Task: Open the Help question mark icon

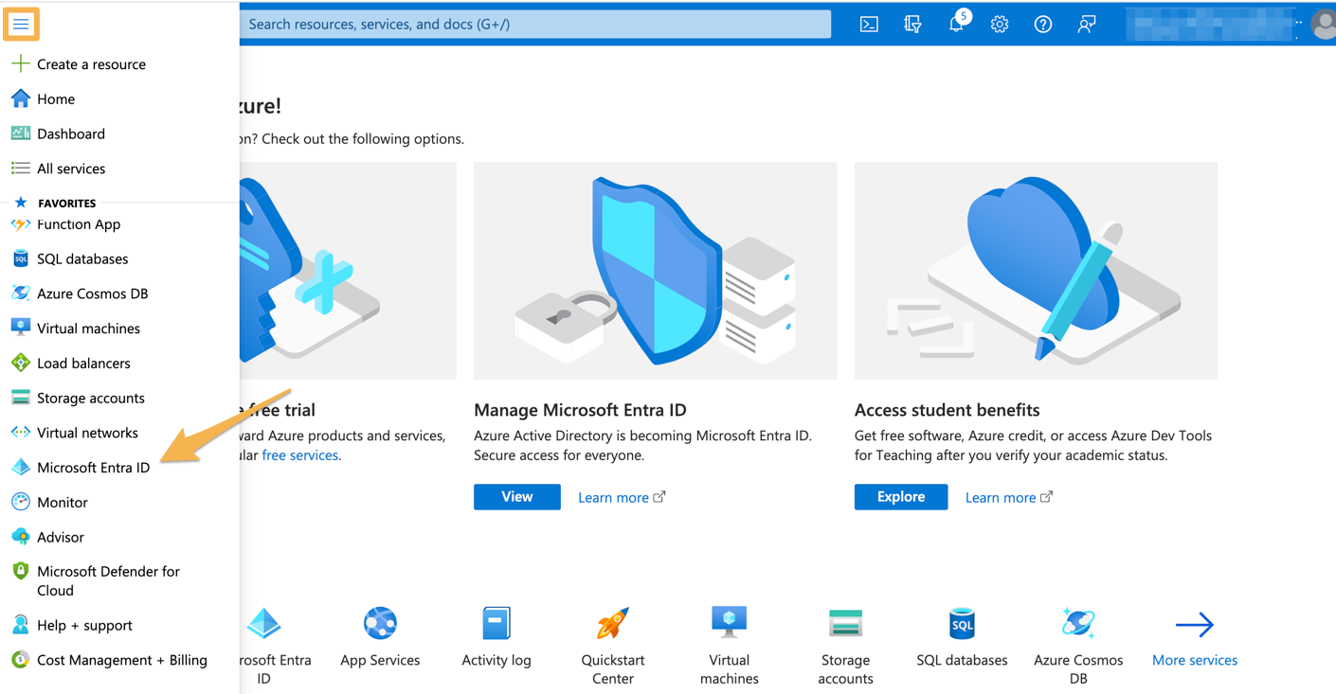Action: coord(1043,25)
